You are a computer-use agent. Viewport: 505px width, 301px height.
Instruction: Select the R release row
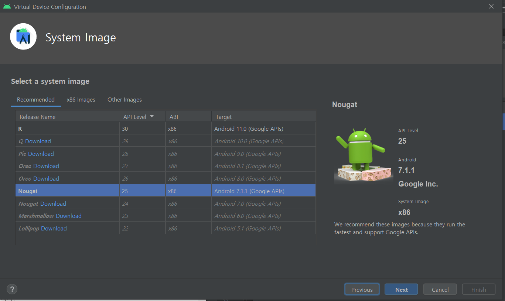coord(166,129)
